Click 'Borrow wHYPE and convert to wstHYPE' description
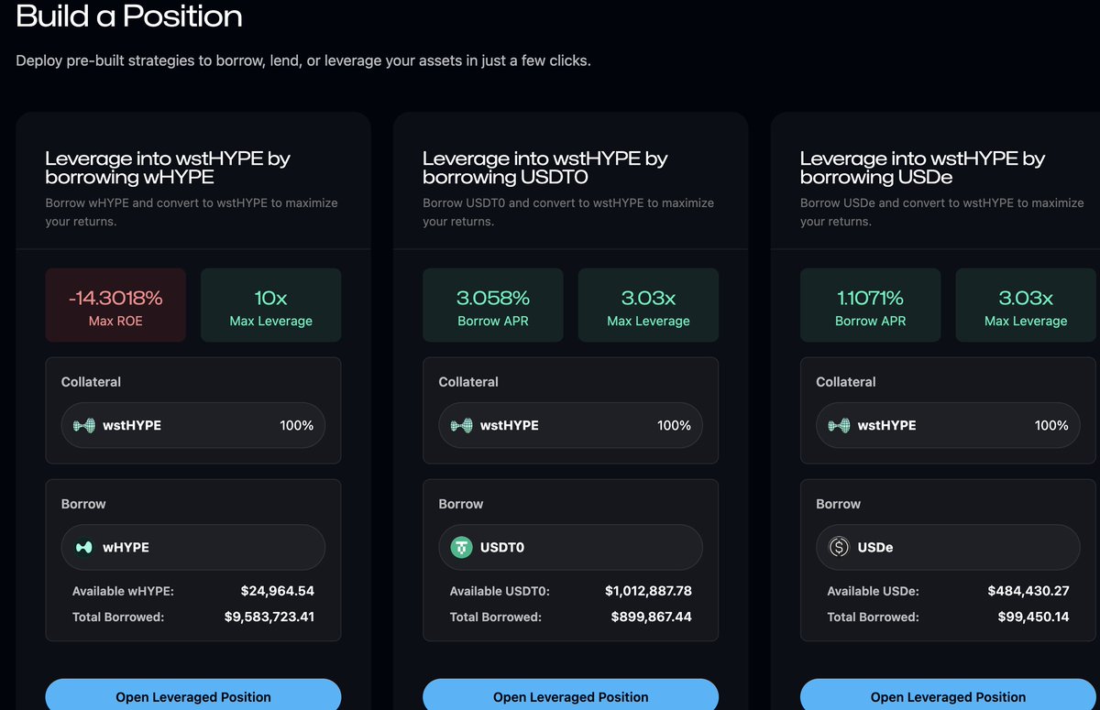The height and width of the screenshot is (710, 1100). tap(192, 212)
